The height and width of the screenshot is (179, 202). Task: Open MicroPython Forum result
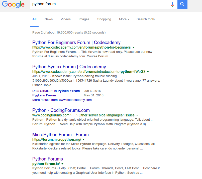pyautogui.click(x=60, y=135)
